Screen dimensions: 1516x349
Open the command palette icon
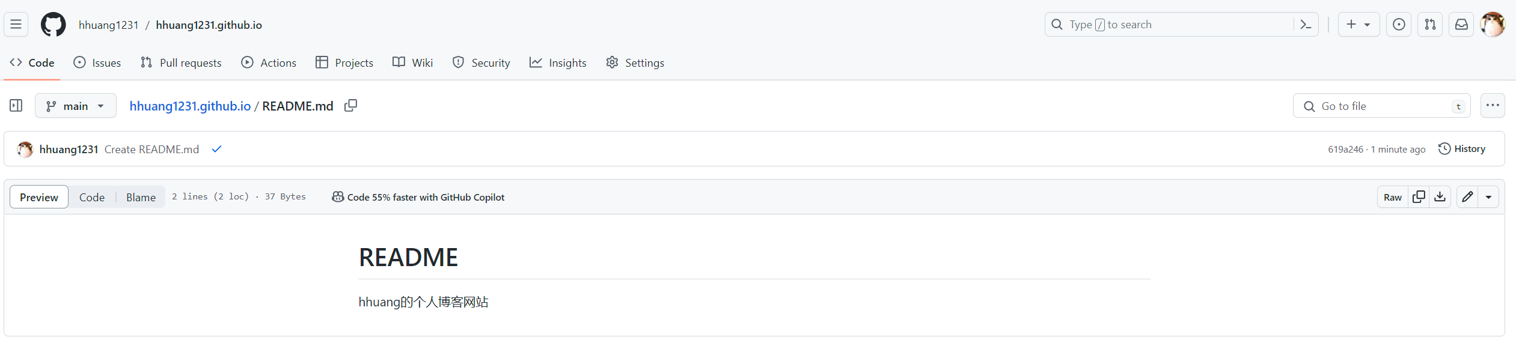(x=1306, y=25)
